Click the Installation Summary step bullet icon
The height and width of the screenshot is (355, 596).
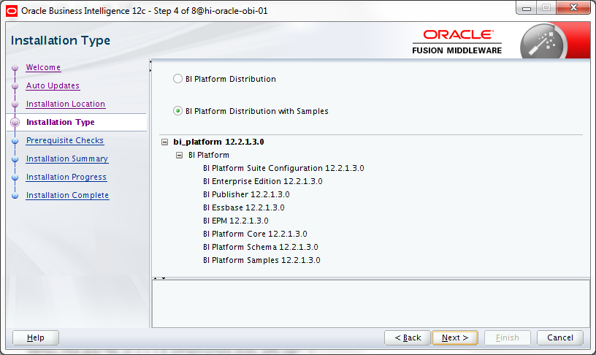[15, 159]
